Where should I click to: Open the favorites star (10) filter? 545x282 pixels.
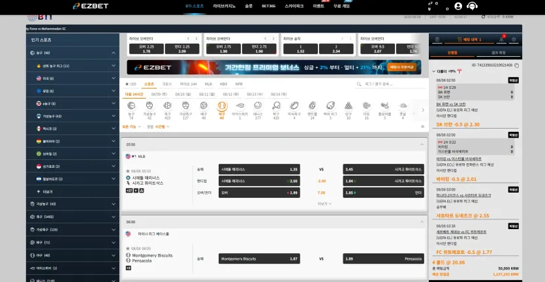tap(131, 84)
